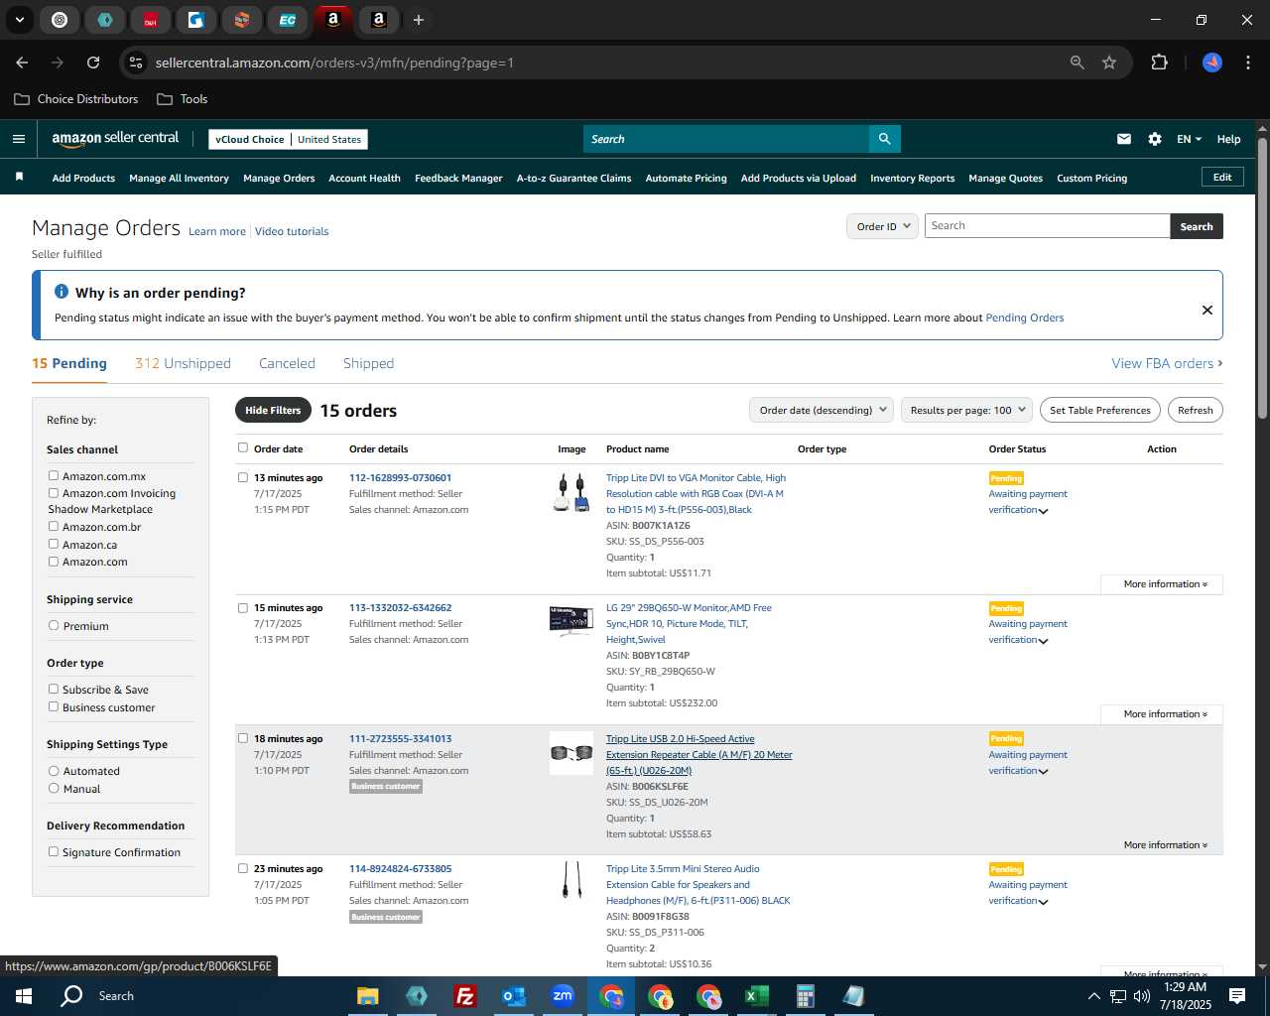The width and height of the screenshot is (1270, 1016).
Task: Open the tab search dropdown arrow
Action: coord(19,20)
